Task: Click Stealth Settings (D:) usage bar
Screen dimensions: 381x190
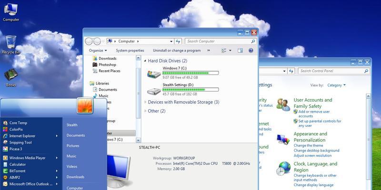Action: 190,90
